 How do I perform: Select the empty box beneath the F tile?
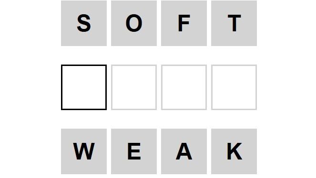(184, 87)
